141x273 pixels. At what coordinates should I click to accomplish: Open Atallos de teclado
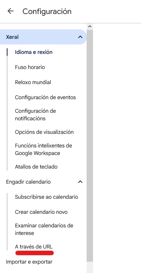(36, 167)
